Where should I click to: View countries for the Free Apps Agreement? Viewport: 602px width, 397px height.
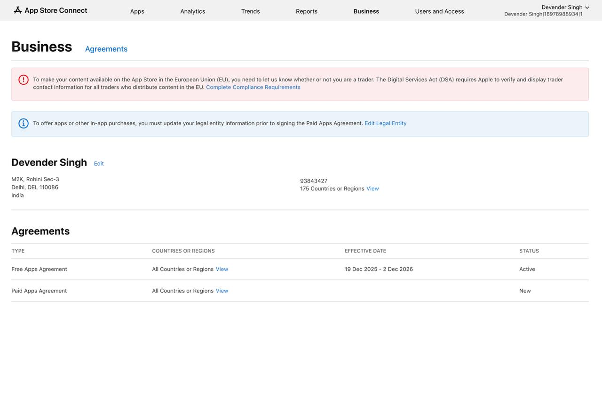(x=222, y=269)
